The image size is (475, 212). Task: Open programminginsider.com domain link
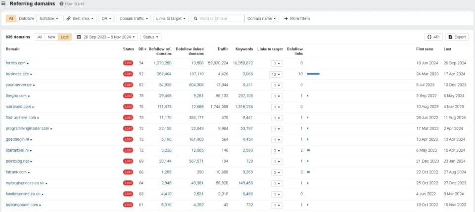click(27, 128)
